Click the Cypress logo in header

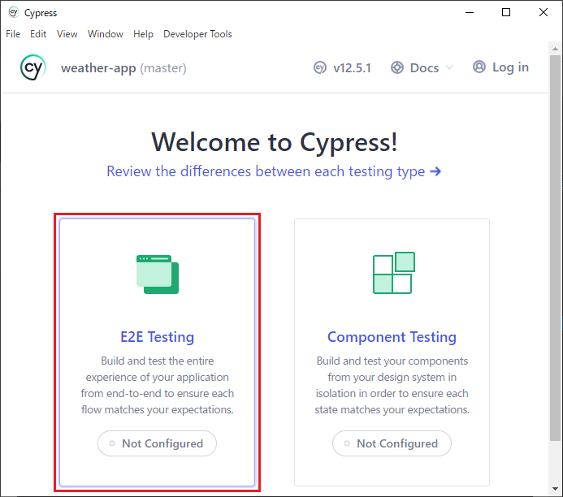[33, 67]
